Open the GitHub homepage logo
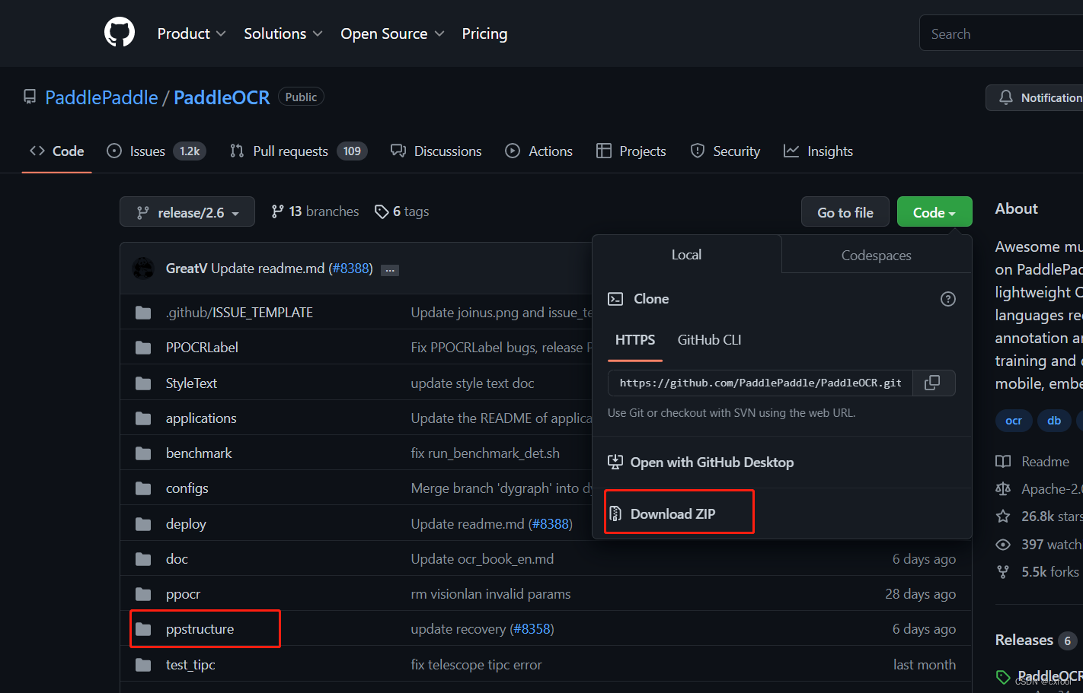Image resolution: width=1083 pixels, height=693 pixels. 120,33
